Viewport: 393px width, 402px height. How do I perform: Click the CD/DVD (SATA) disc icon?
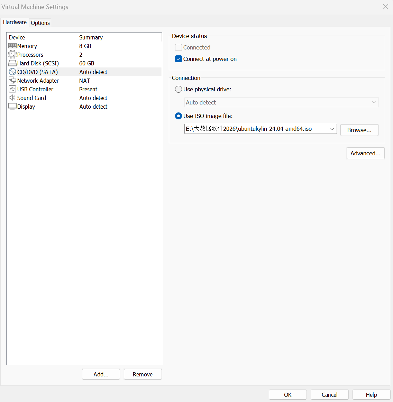pyautogui.click(x=12, y=72)
